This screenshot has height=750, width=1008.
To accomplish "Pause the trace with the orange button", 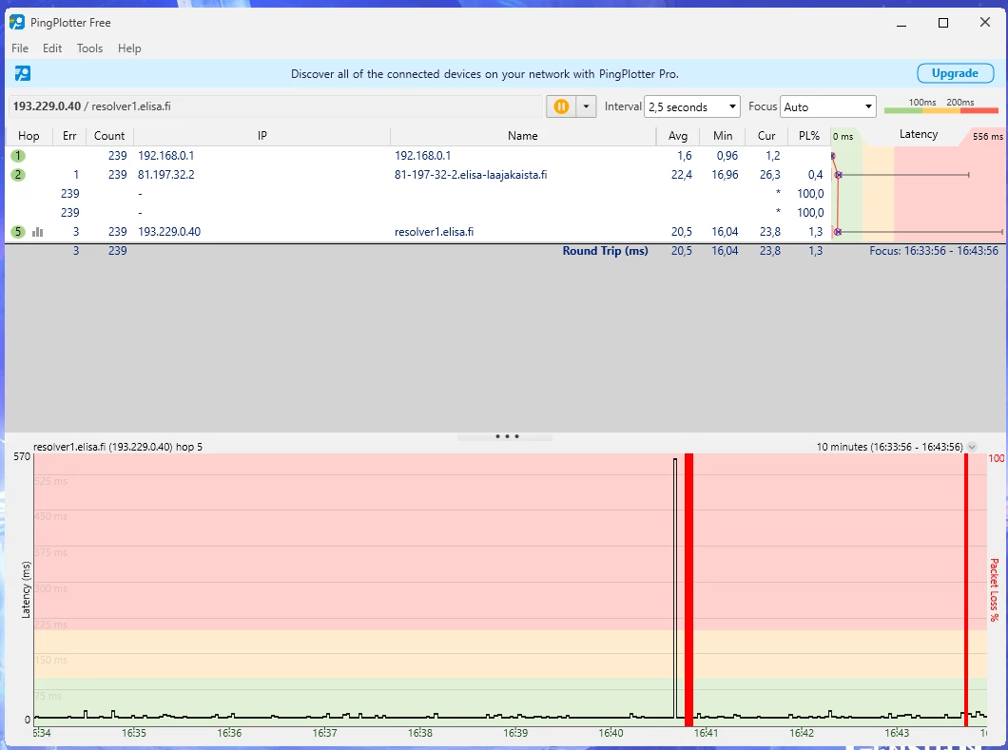I will [x=561, y=106].
